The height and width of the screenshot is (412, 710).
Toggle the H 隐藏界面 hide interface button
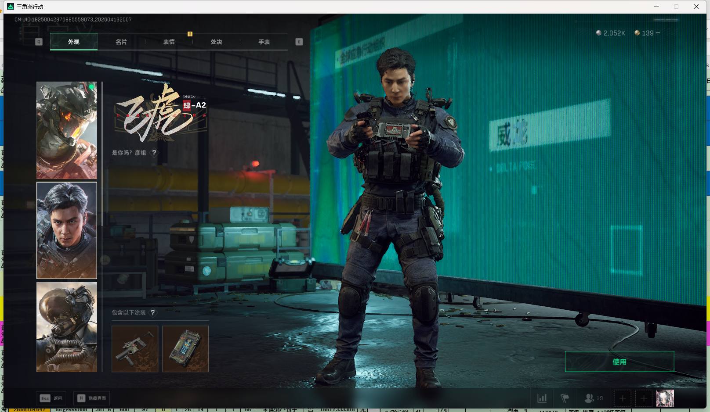[92, 398]
